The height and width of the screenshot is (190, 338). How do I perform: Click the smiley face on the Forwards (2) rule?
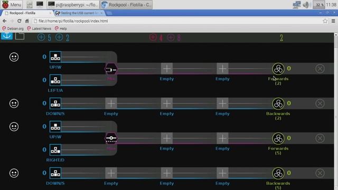14,57
